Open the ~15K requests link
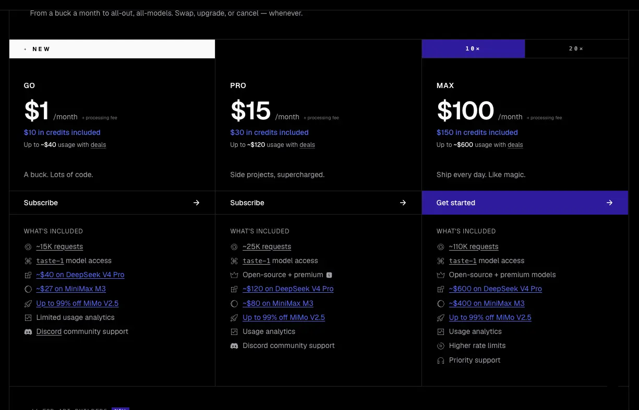 pyautogui.click(x=59, y=246)
